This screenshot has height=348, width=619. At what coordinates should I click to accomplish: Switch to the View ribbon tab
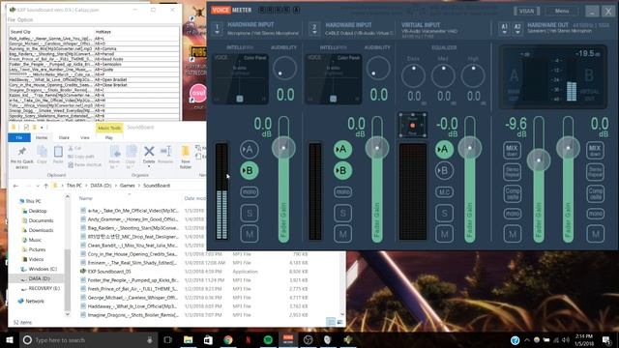tap(85, 137)
